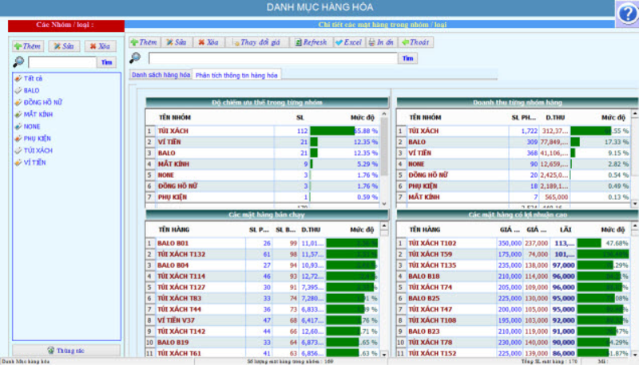The width and height of the screenshot is (639, 365).
Task: Select BALO B01 row in best-sellers table
Action: point(173,243)
